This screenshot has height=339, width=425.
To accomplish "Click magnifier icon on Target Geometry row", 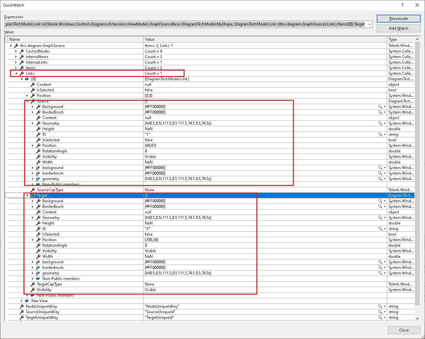I will click(380, 218).
